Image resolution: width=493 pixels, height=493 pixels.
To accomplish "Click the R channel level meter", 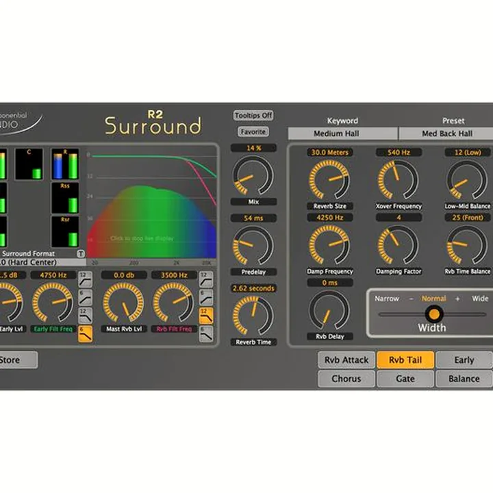I will point(65,164).
